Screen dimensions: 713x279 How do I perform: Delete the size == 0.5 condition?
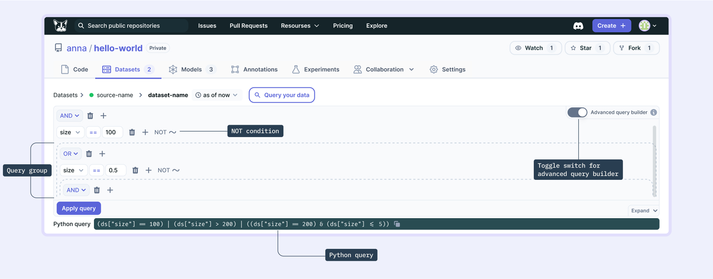(135, 170)
